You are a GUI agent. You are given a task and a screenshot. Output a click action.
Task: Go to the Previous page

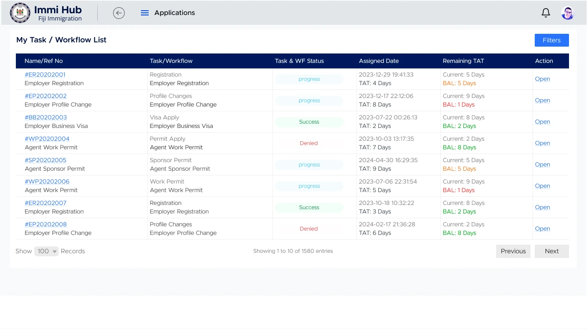pos(513,251)
